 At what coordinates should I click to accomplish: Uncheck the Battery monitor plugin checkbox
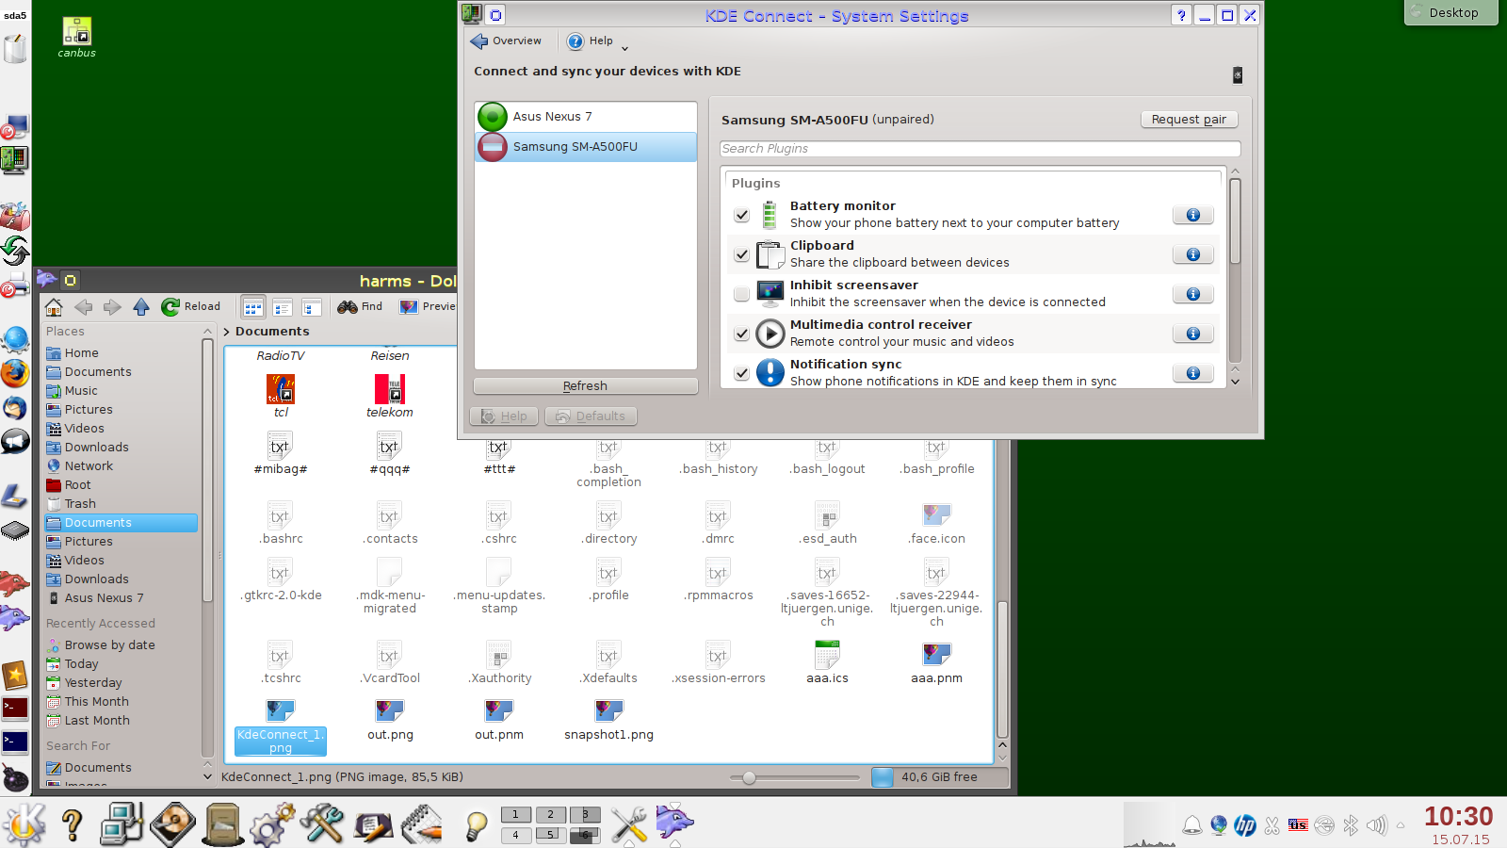(741, 215)
